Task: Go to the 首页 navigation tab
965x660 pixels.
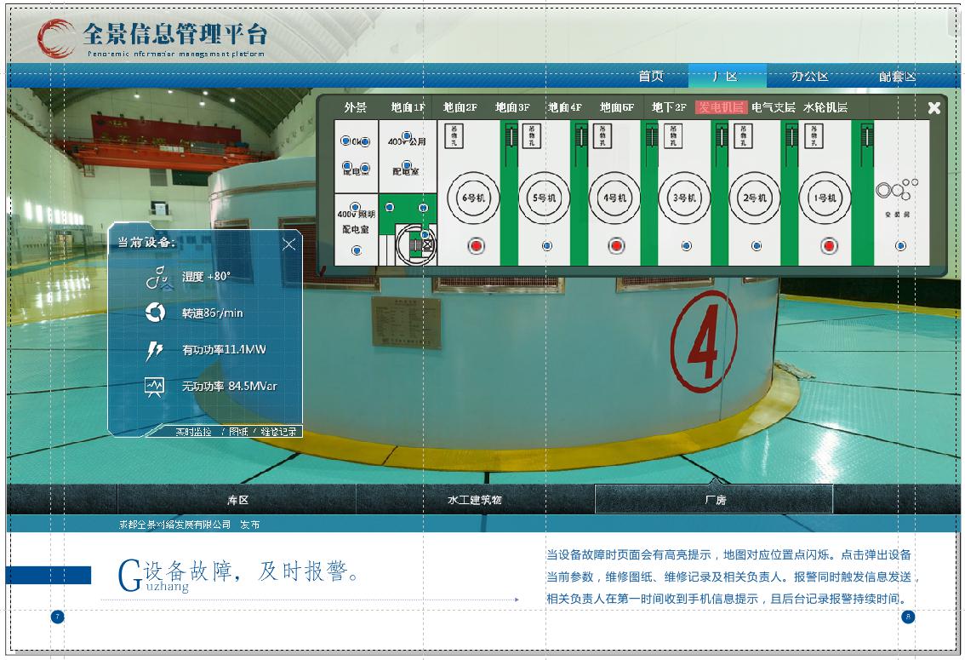Action: coord(650,77)
